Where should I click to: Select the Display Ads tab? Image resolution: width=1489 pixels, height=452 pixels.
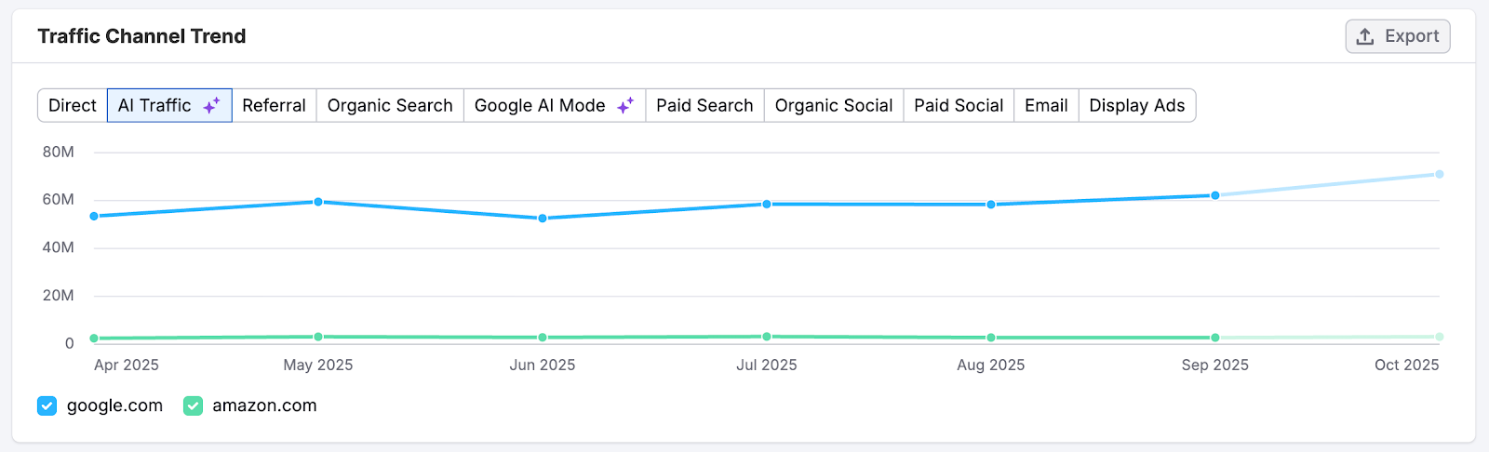(1137, 106)
